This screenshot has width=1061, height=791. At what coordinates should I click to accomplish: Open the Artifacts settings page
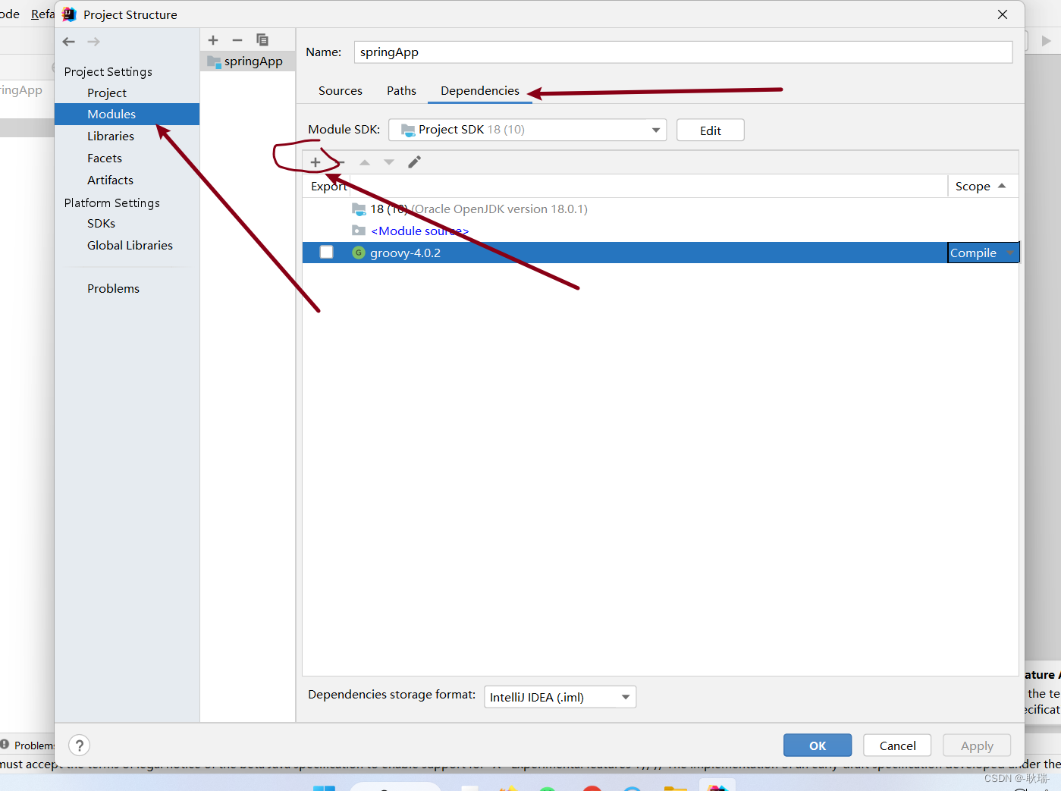point(110,180)
